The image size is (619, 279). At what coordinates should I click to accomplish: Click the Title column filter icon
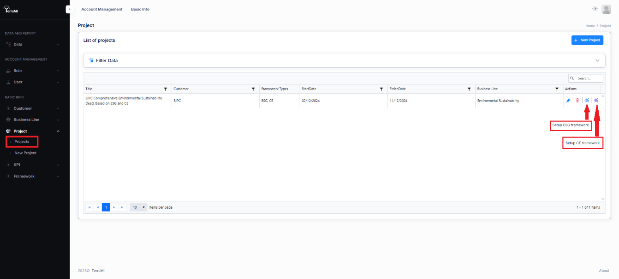click(166, 89)
